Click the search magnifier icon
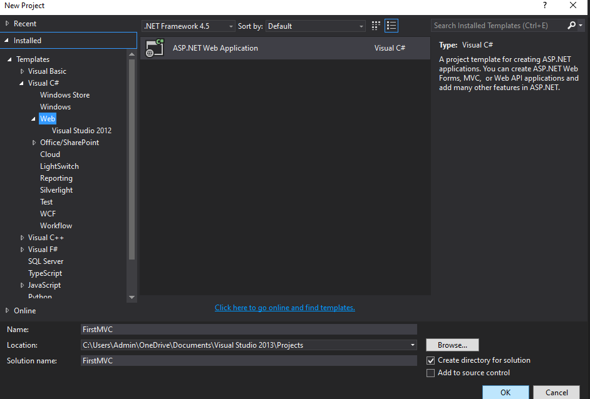This screenshot has width=590, height=399. coord(571,25)
